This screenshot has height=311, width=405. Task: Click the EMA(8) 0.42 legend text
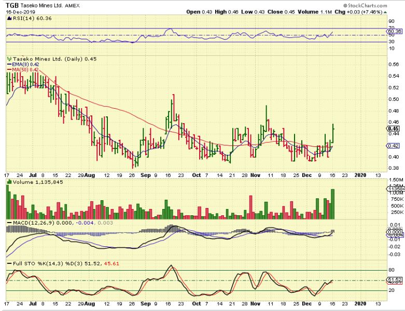(x=25, y=64)
